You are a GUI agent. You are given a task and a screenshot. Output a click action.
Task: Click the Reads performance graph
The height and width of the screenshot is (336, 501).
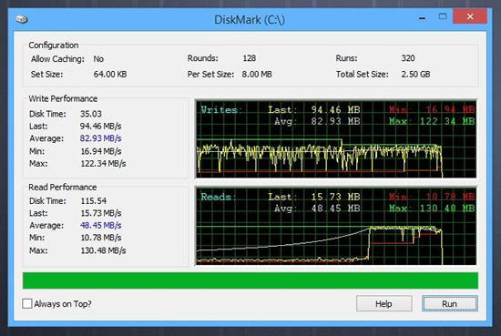tap(335, 226)
